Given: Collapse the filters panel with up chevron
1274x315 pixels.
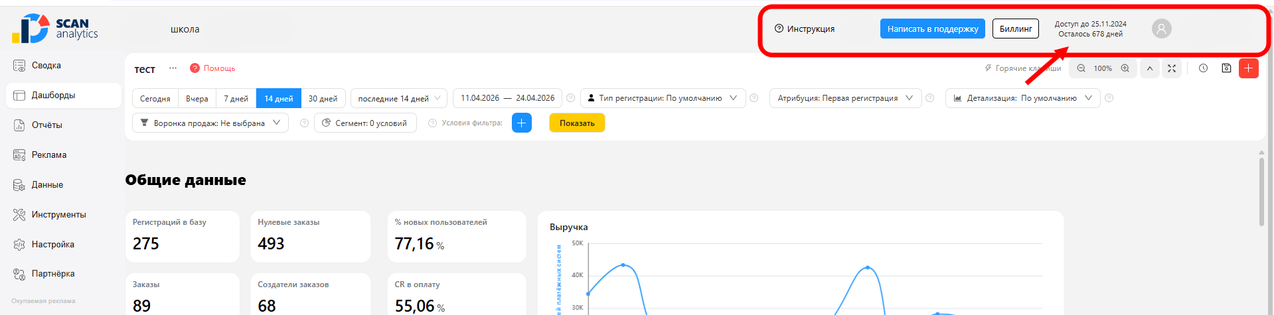Looking at the screenshot, I should click(x=1150, y=68).
